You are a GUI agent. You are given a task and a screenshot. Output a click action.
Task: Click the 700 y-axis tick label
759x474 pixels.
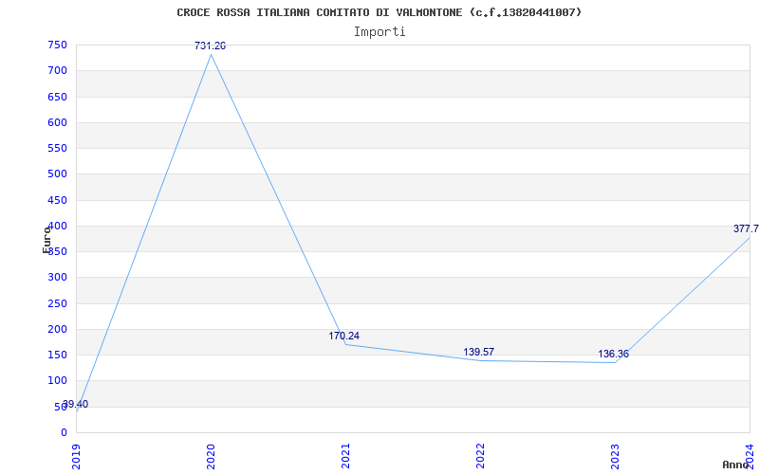click(57, 70)
